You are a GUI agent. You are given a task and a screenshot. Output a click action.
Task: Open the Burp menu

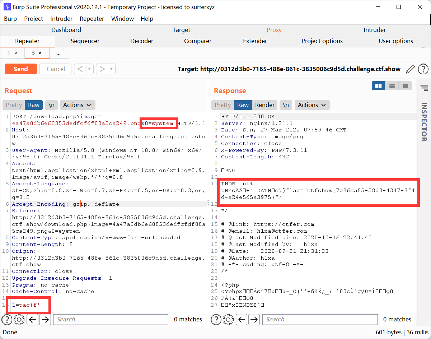point(10,19)
